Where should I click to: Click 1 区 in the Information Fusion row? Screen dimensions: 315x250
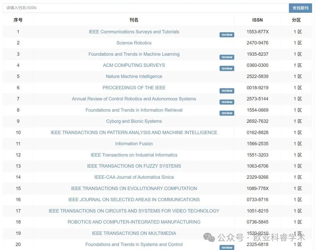[x=298, y=144]
